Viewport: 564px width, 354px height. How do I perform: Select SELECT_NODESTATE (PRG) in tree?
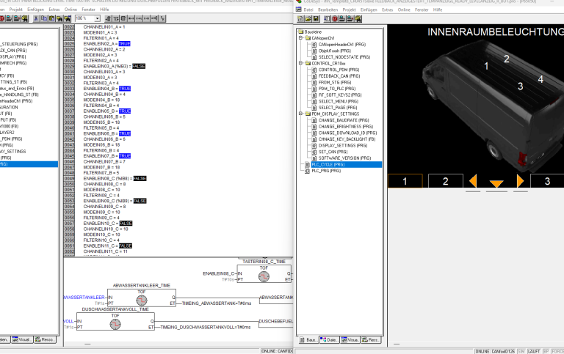344,56
